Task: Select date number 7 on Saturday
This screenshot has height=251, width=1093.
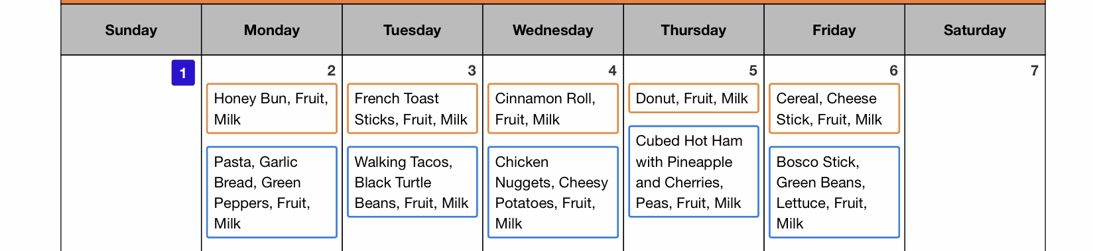Action: click(1034, 71)
